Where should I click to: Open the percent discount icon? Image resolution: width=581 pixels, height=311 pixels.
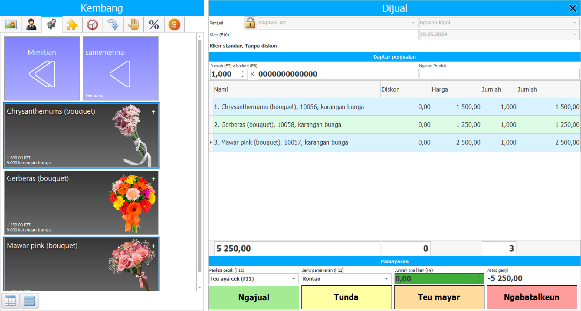pos(154,24)
